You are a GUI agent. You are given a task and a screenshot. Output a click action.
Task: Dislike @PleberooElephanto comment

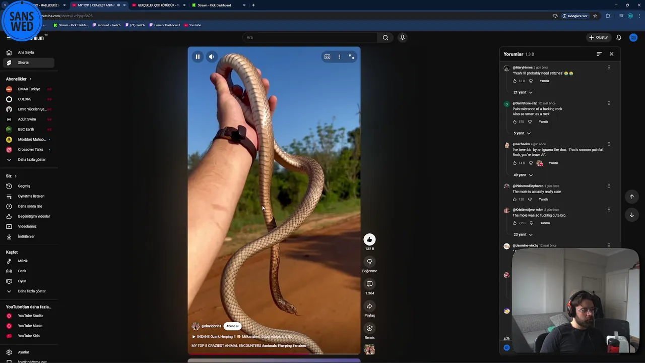pyautogui.click(x=530, y=199)
